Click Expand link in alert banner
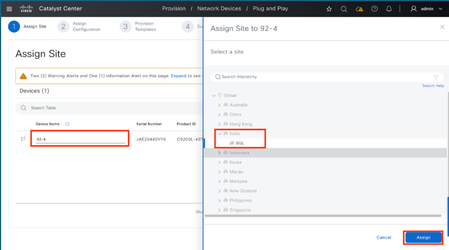449x250 pixels. coord(179,76)
